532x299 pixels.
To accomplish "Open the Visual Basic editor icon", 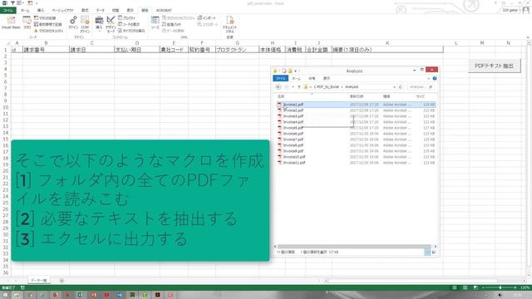I will point(11,22).
